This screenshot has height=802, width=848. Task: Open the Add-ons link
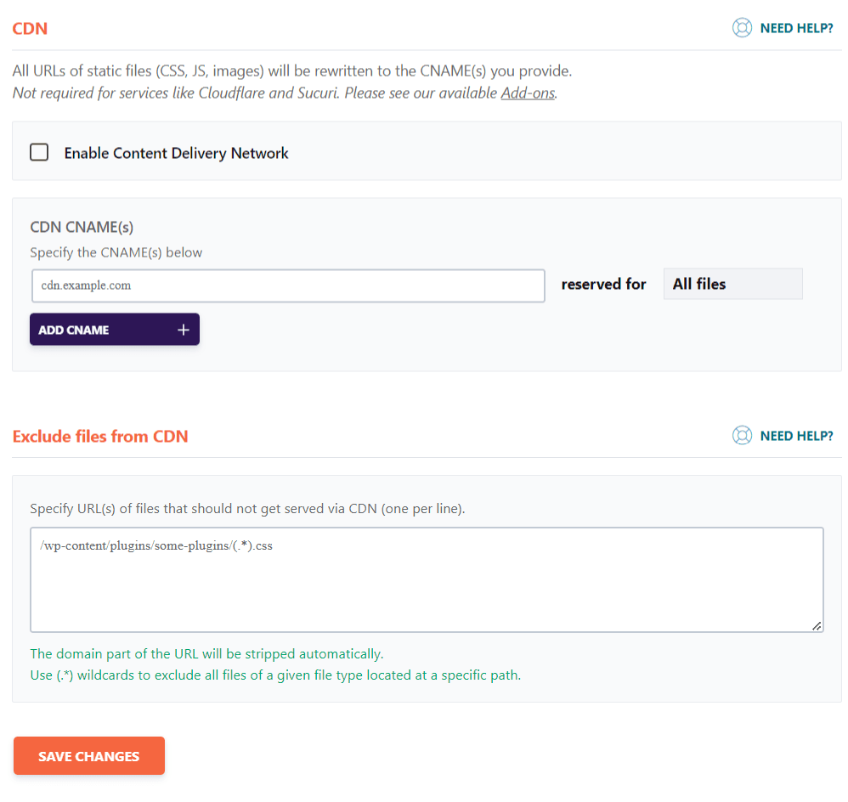click(x=527, y=93)
